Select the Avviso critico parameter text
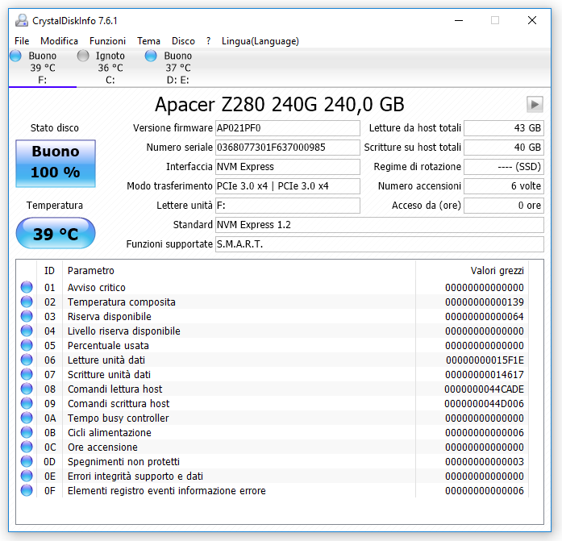 pyautogui.click(x=97, y=287)
